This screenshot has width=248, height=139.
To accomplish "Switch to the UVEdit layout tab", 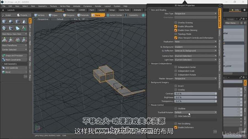I will 82,10.
